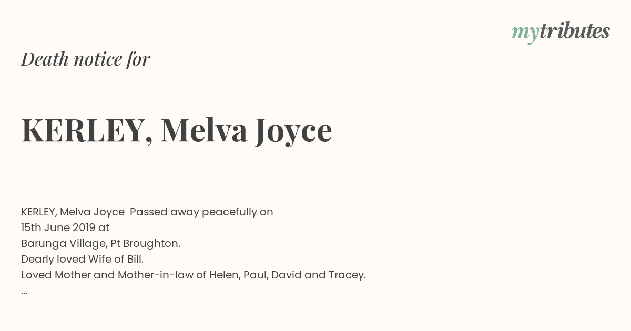Click the name 'Helen,' in the last line
Screen dimensions: 631x331
tap(225, 275)
